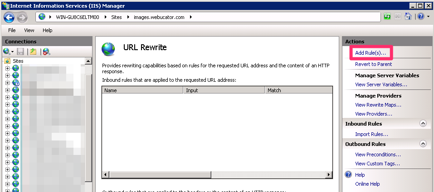Open View Rewrite Maps... link

(378, 105)
